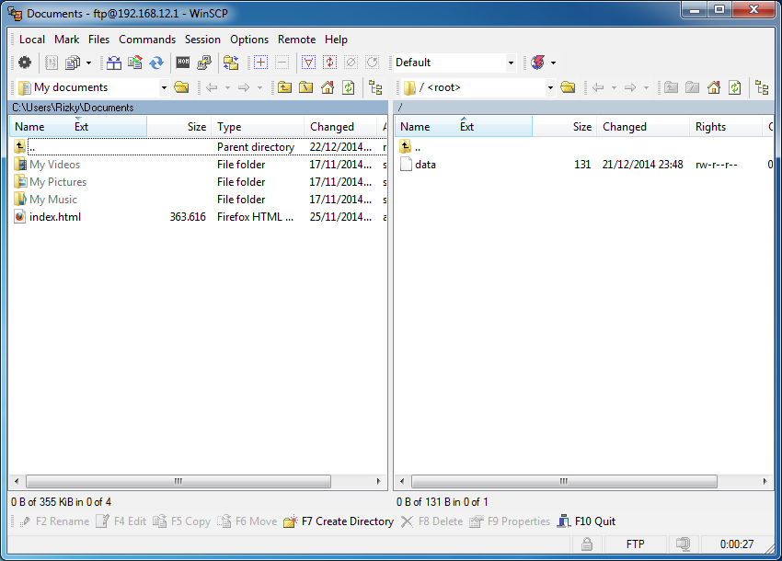782x561 pixels.
Task: Open the Options menu
Action: (x=249, y=40)
